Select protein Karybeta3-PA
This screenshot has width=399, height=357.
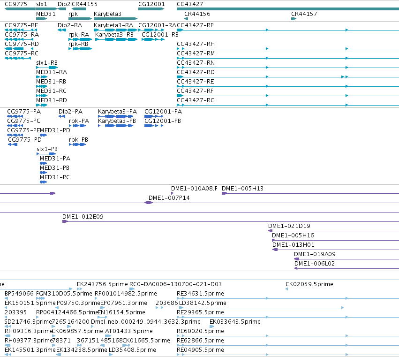(x=118, y=112)
